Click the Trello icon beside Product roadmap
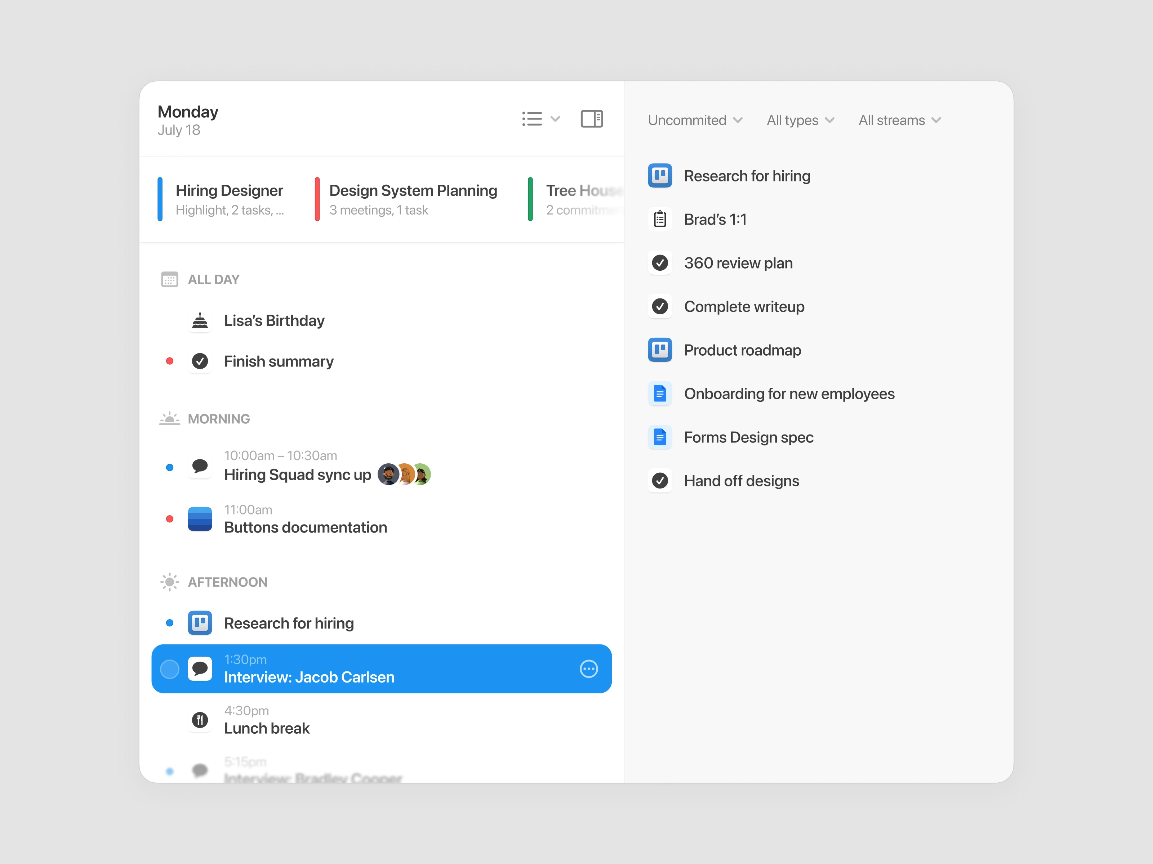The image size is (1153, 864). (659, 350)
